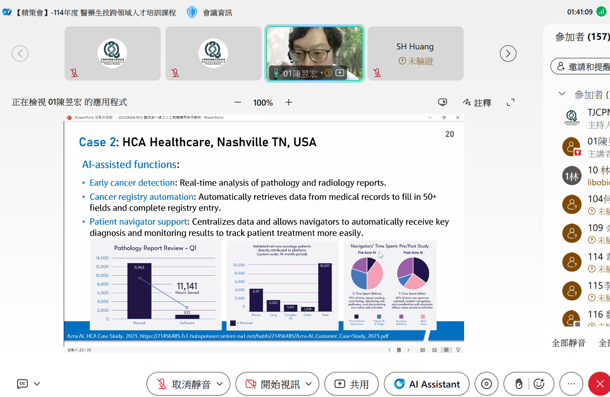Click the 100% zoom level value
610x397 pixels.
(x=263, y=103)
